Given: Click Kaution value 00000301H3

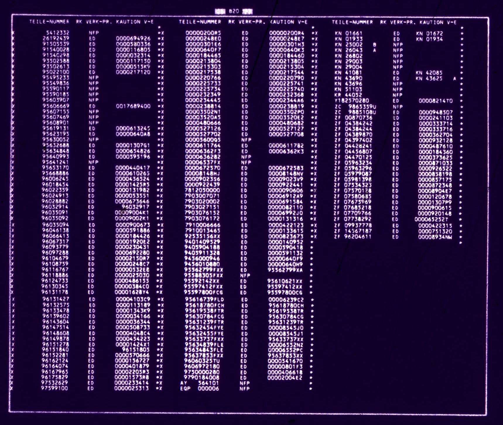Looking at the screenshot, I should tap(287, 44).
